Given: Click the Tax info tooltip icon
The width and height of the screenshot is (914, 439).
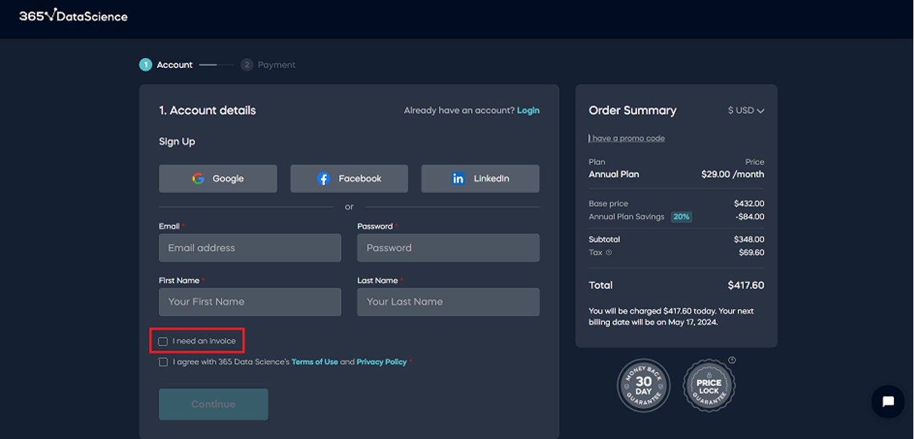Looking at the screenshot, I should 609,253.
